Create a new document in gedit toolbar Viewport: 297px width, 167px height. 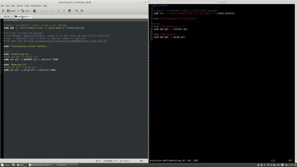click(x=3, y=11)
